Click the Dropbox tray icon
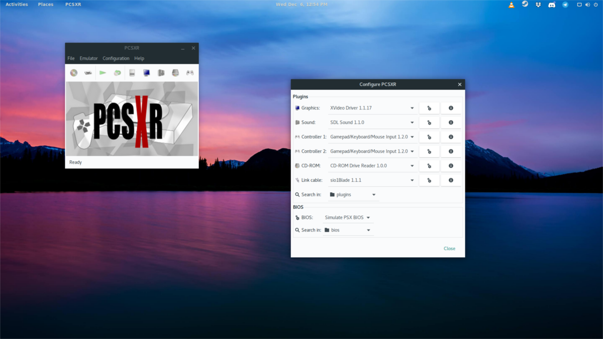Image resolution: width=603 pixels, height=339 pixels. (x=538, y=5)
